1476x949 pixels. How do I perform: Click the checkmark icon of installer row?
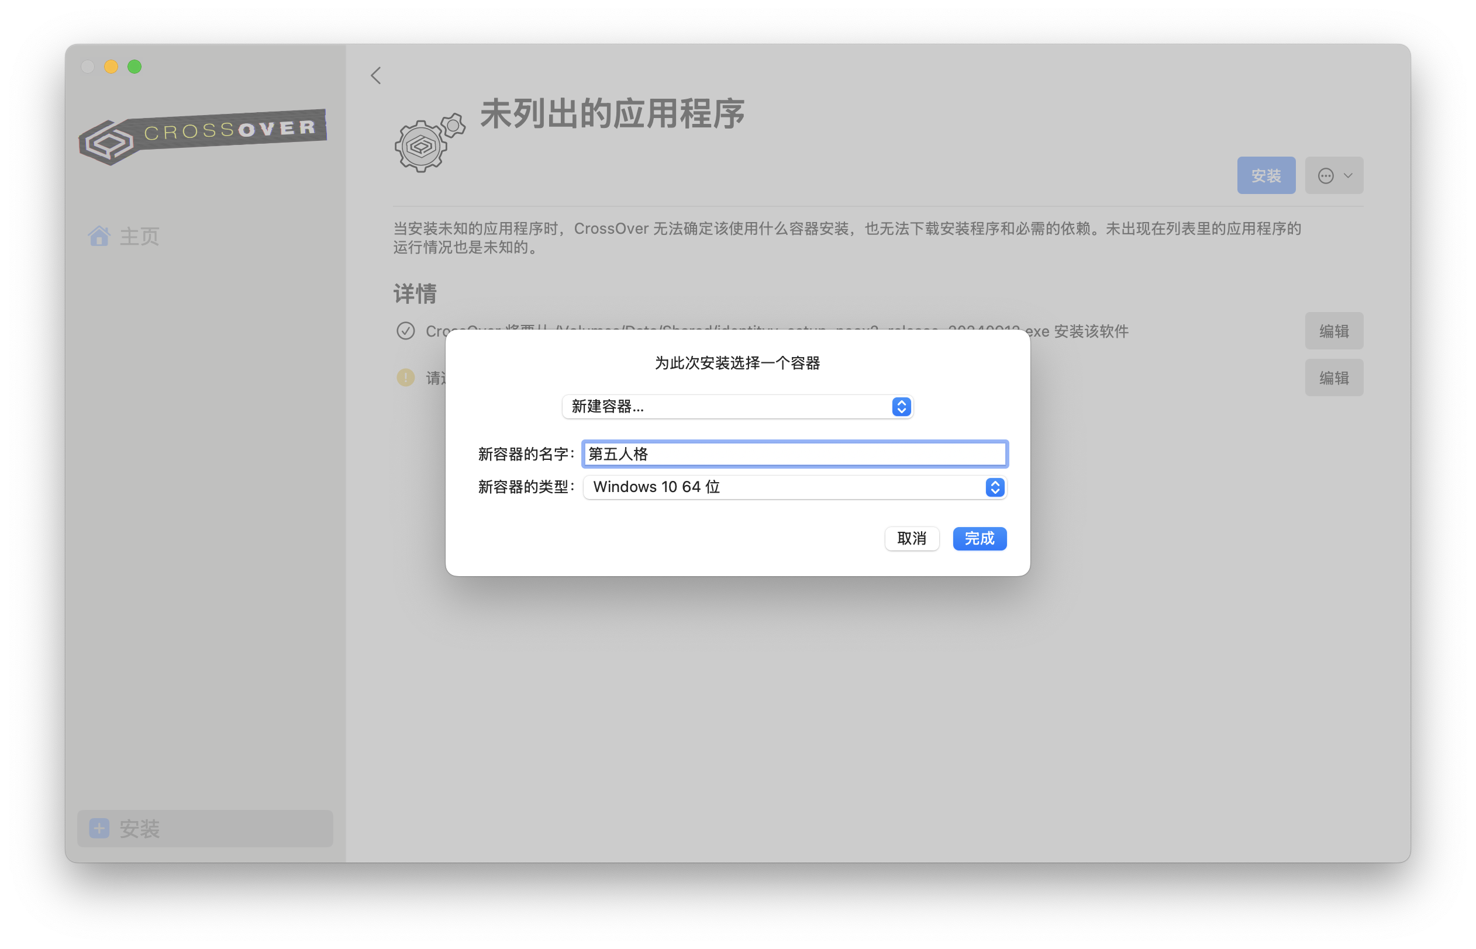(x=405, y=331)
